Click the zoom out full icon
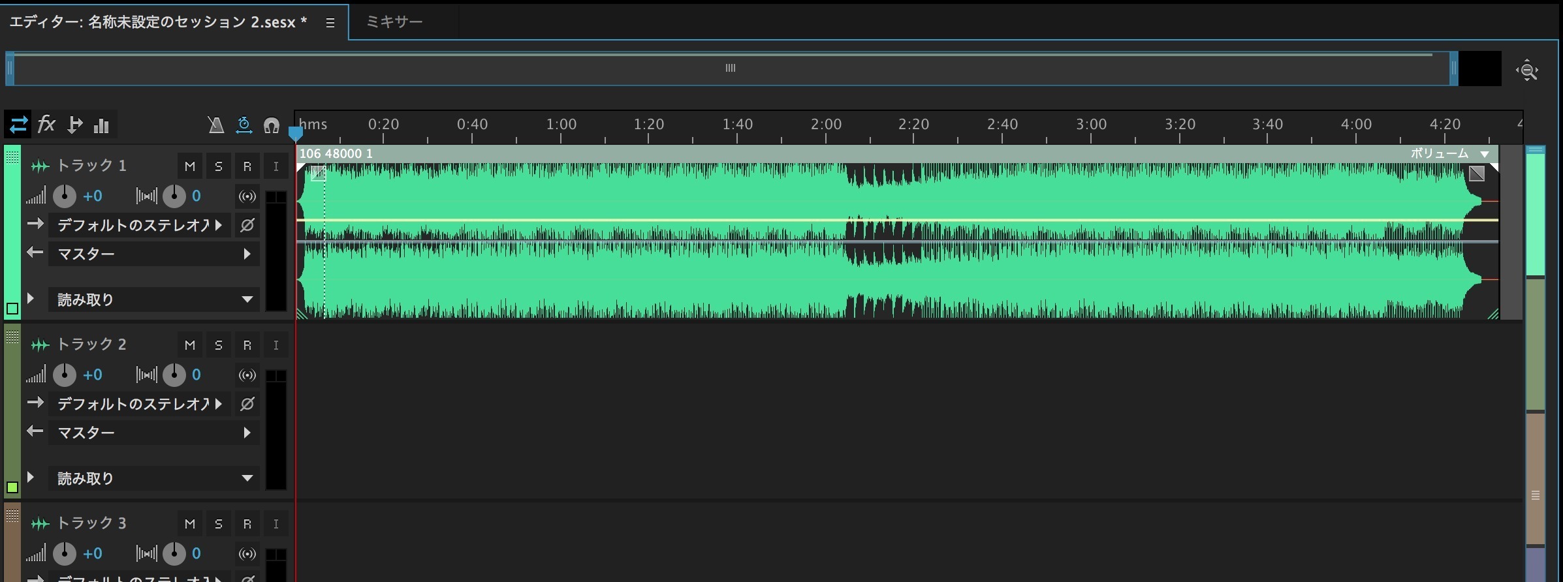The image size is (1563, 582). coord(1527,70)
